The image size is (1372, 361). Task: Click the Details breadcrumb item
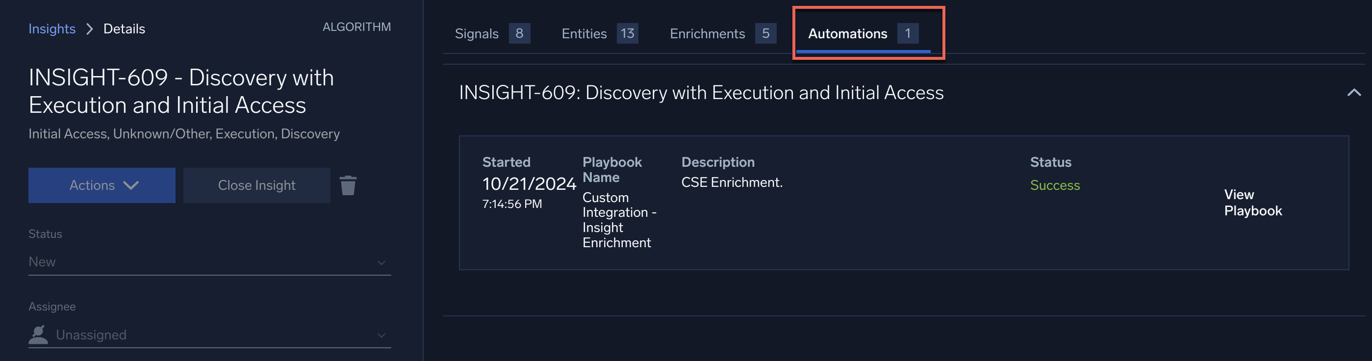point(124,29)
